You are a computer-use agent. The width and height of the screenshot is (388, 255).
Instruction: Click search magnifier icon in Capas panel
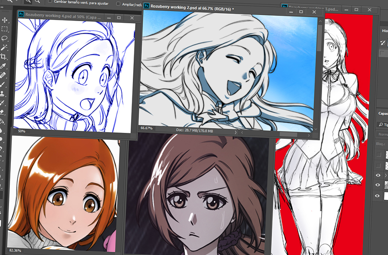tap(381, 124)
